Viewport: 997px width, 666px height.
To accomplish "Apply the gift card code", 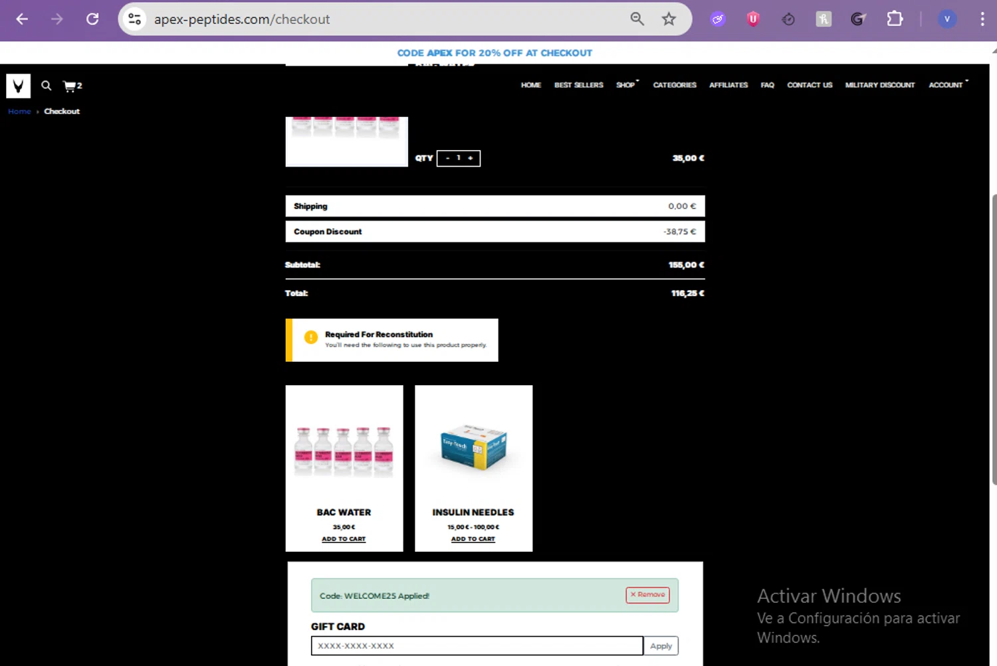I will point(661,646).
